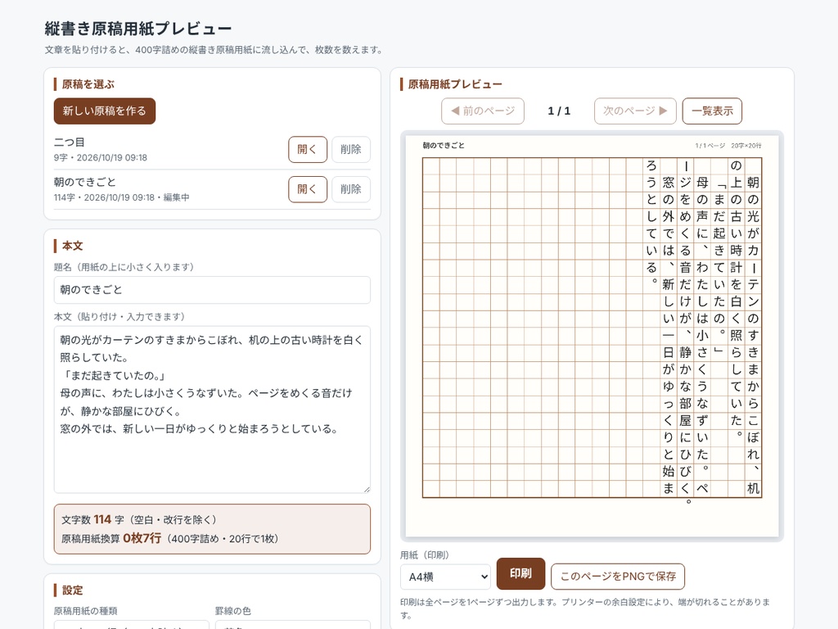838x629 pixels.
Task: Click the 印刷 button
Action: coord(520,573)
